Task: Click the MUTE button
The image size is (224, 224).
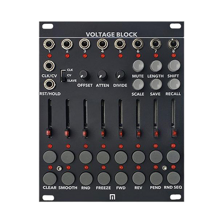Action: (x=138, y=66)
